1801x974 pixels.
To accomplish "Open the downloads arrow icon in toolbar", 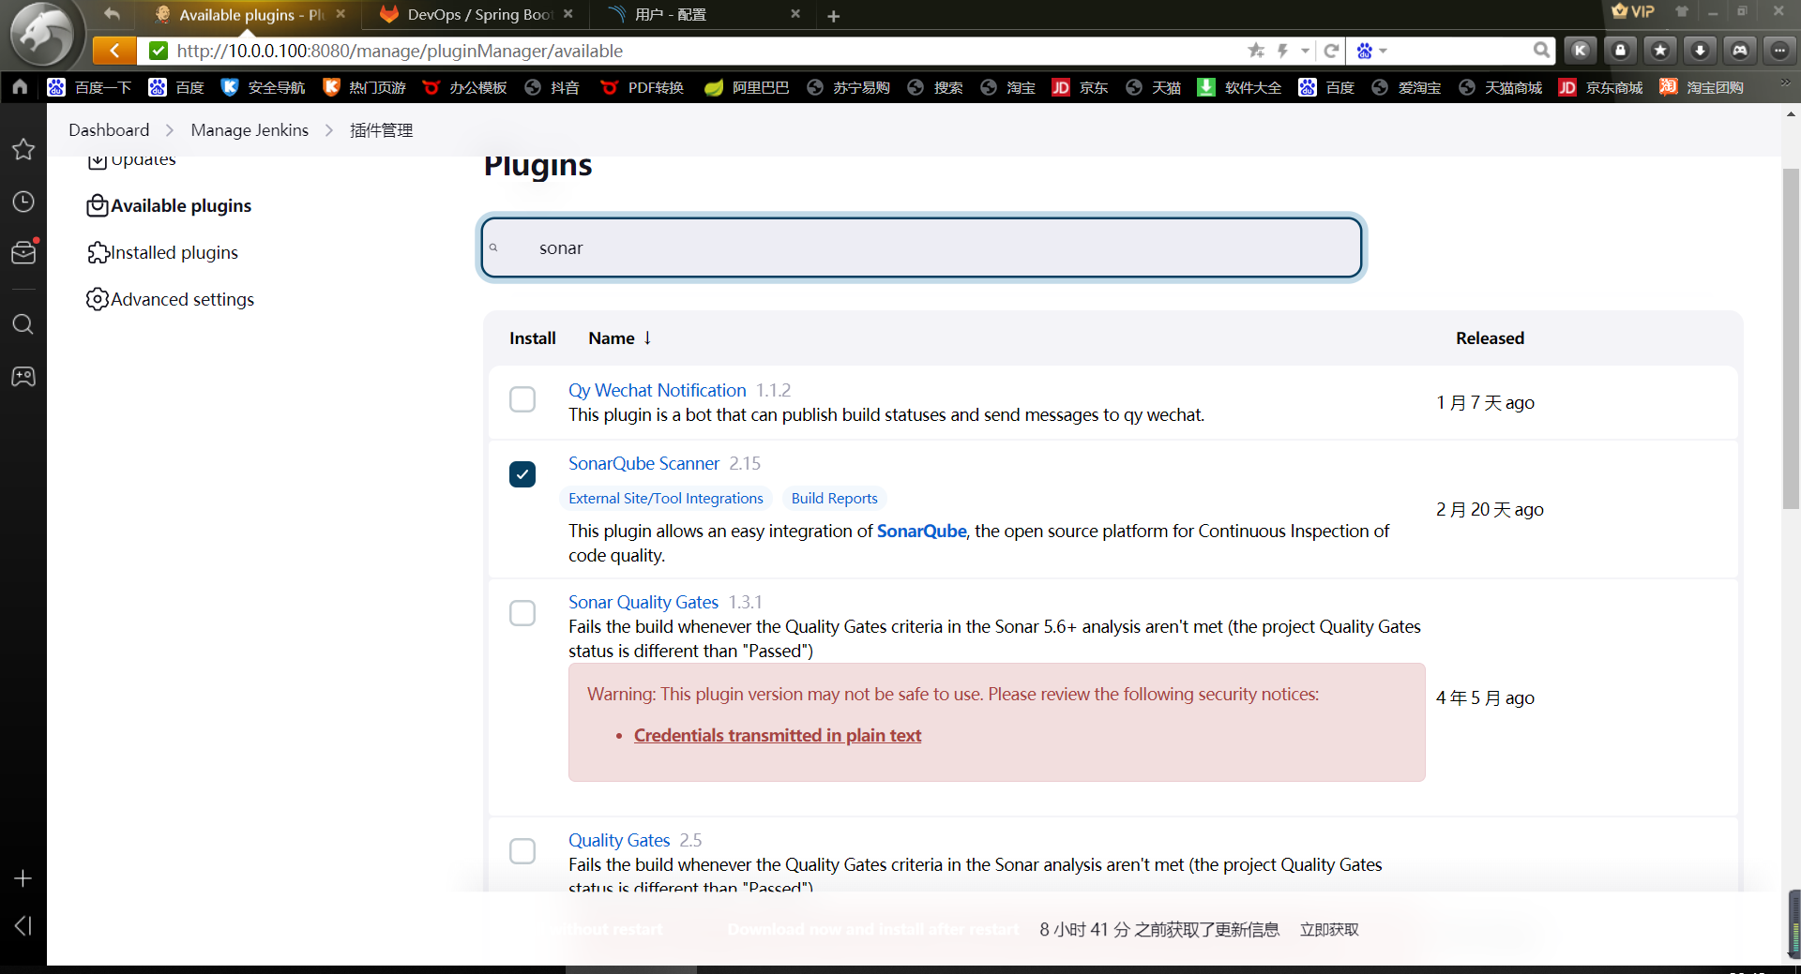I will (x=1700, y=51).
